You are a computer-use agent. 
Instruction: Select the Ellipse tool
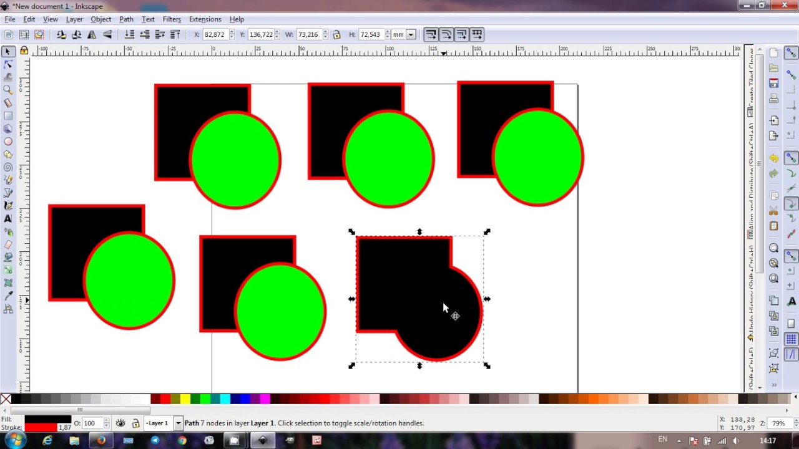click(x=8, y=141)
